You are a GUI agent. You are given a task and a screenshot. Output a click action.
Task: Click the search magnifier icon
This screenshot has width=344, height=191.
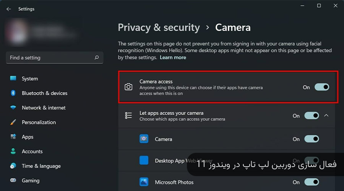click(97, 57)
